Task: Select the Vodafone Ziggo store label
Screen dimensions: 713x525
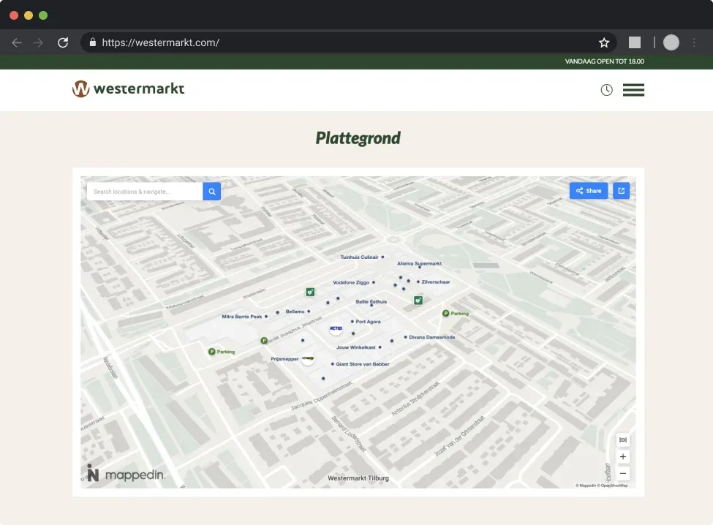Action: (351, 283)
